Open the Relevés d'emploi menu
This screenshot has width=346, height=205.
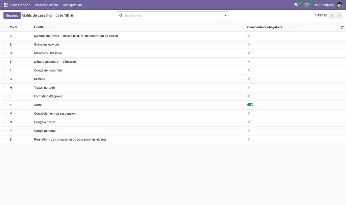pyautogui.click(x=47, y=5)
